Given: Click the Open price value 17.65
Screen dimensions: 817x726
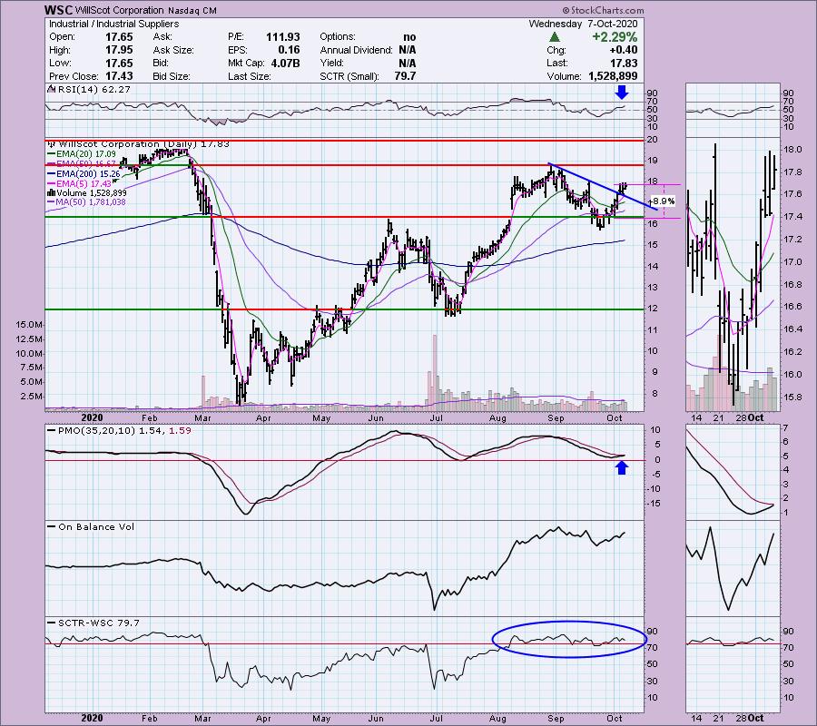Looking at the screenshot, I should 119,37.
